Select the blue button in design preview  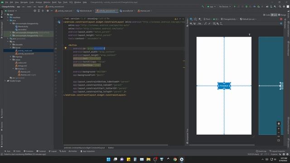224,86
